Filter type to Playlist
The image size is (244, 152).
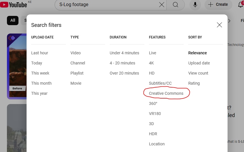click(77, 73)
